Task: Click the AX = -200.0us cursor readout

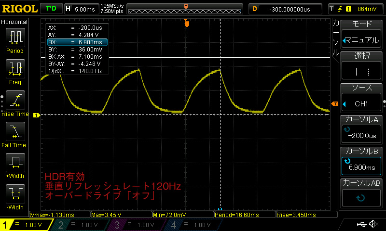Action: tap(75, 28)
